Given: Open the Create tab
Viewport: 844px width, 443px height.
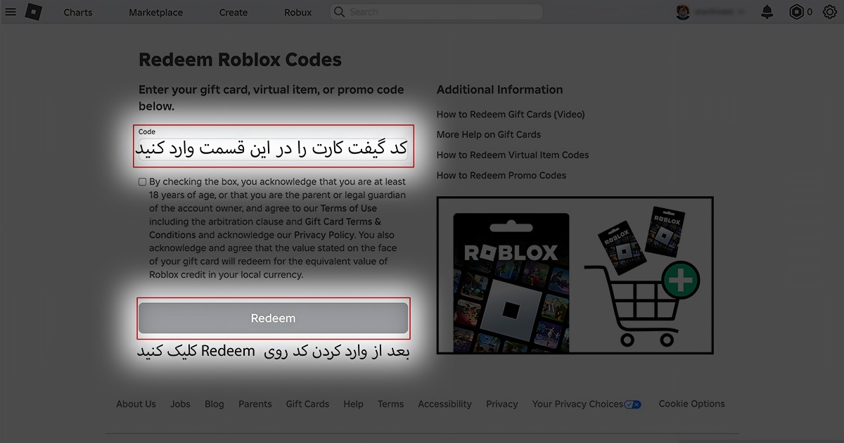Looking at the screenshot, I should point(234,13).
